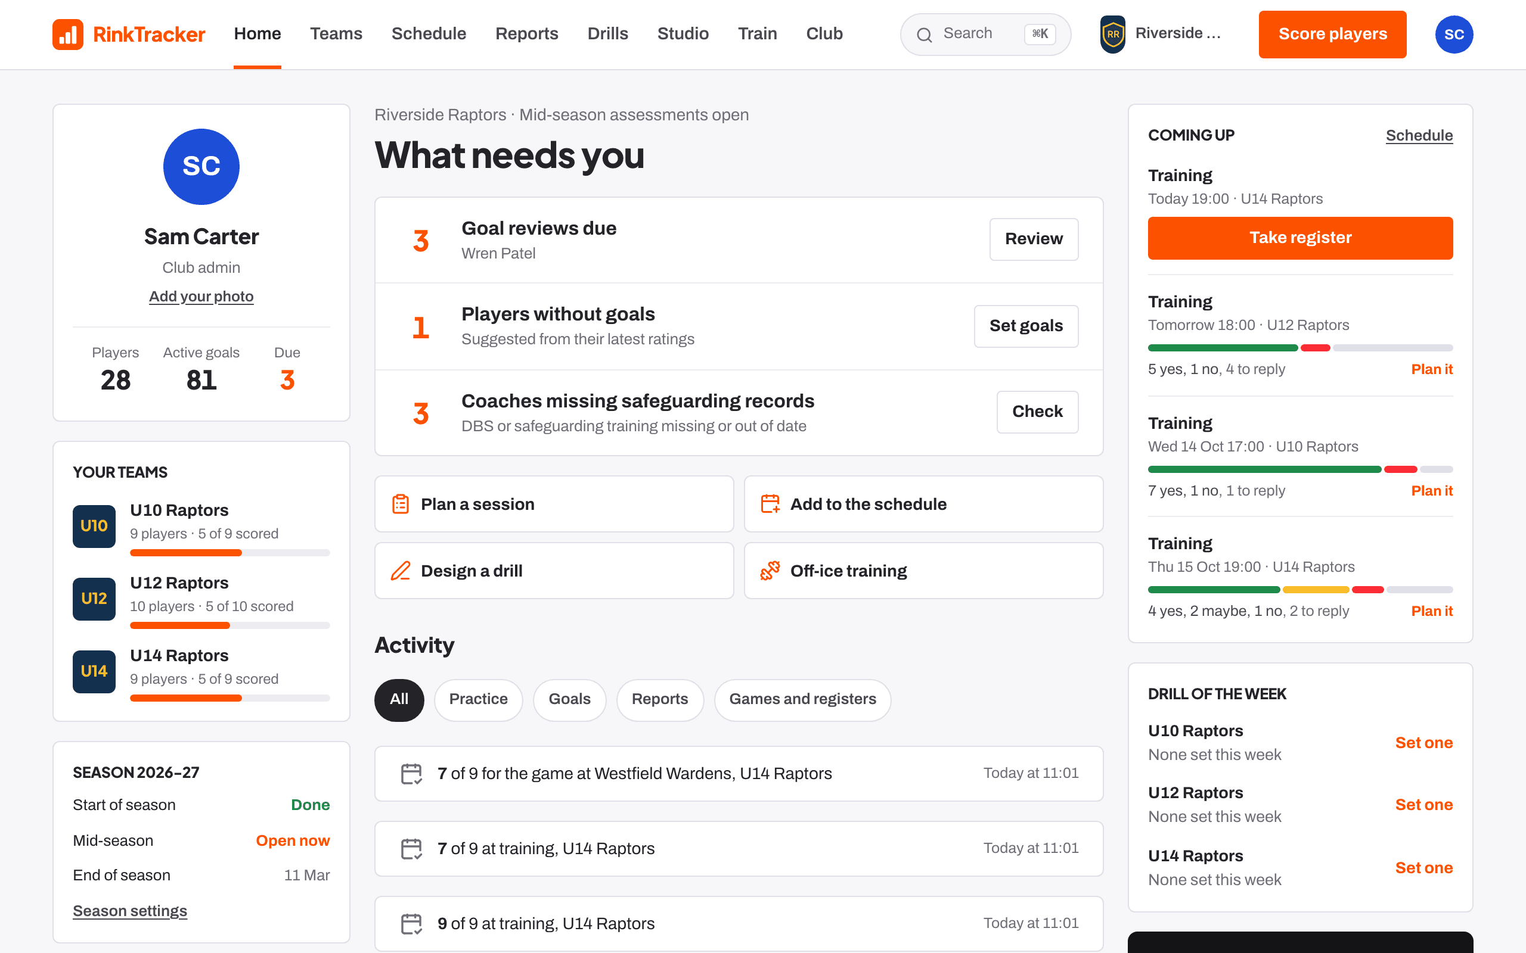Click the Score players button

point(1332,34)
